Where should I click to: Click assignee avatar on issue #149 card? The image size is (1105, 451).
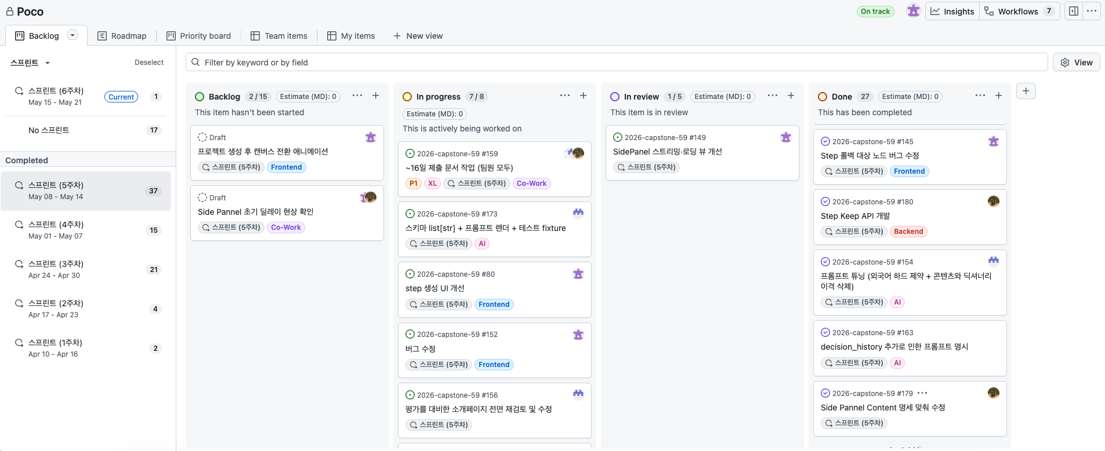[x=786, y=137]
